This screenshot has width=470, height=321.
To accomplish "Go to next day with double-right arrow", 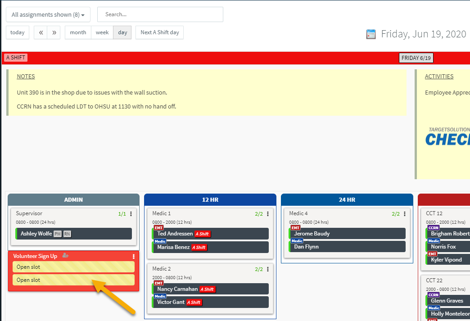I will tap(54, 32).
